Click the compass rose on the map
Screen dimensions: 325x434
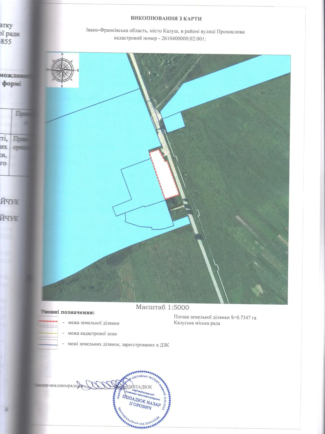62,70
